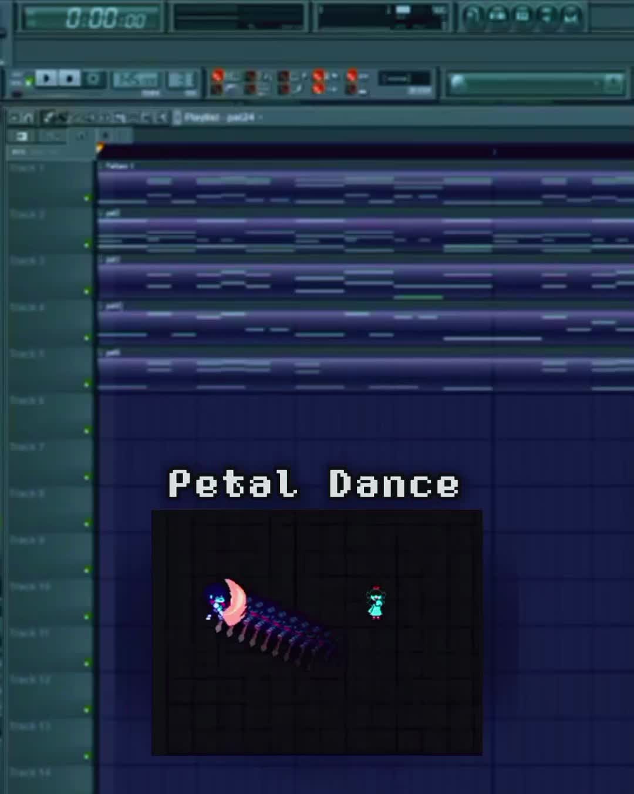Select the Track 12 label
Image resolution: width=634 pixels, height=794 pixels.
pyautogui.click(x=30, y=679)
